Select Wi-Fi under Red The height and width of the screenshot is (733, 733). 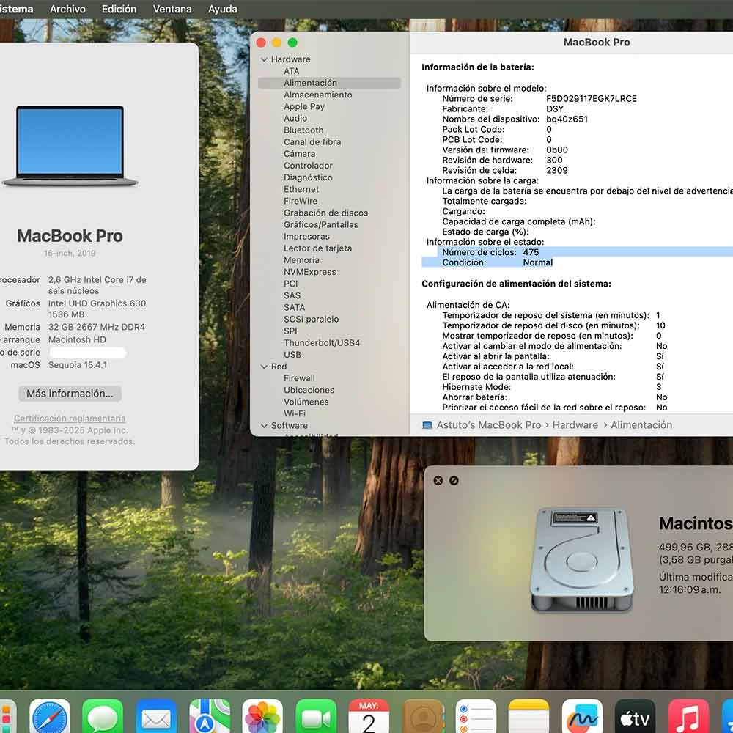(295, 413)
